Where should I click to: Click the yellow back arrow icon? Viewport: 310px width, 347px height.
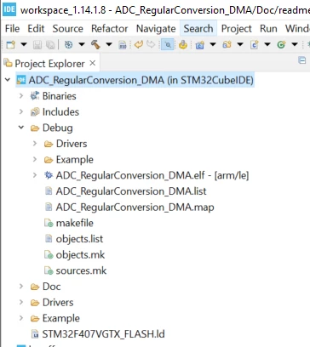(139, 44)
